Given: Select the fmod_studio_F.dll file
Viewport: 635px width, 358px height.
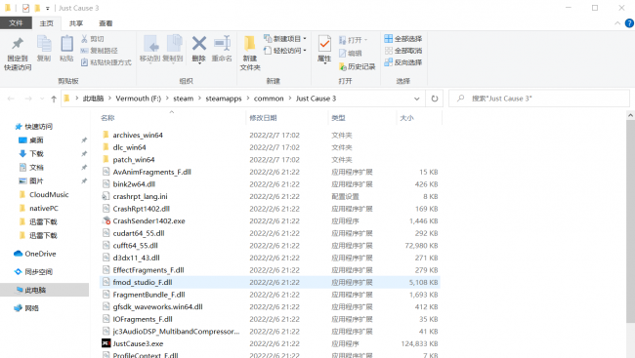Looking at the screenshot, I should point(143,282).
